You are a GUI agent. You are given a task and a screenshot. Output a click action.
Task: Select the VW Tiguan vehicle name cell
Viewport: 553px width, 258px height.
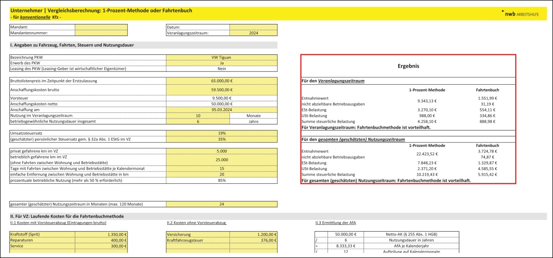[x=222, y=58]
